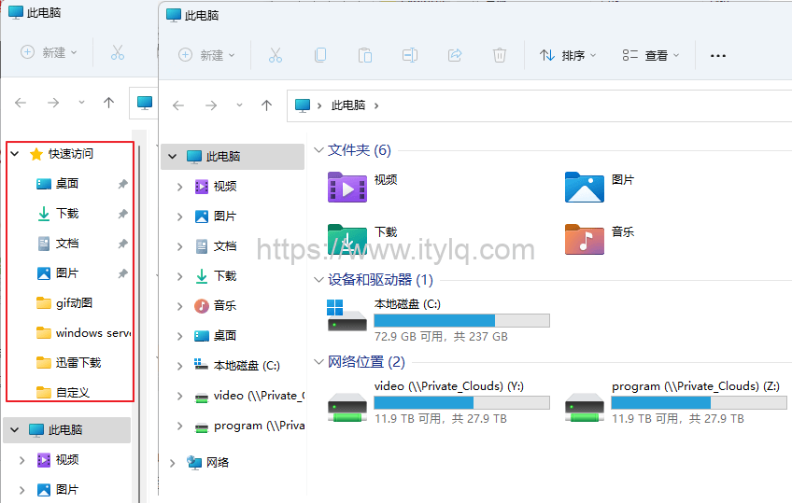This screenshot has height=503, width=792.
Task: Select 迅雷下载 folder in quick access
Action: point(70,363)
